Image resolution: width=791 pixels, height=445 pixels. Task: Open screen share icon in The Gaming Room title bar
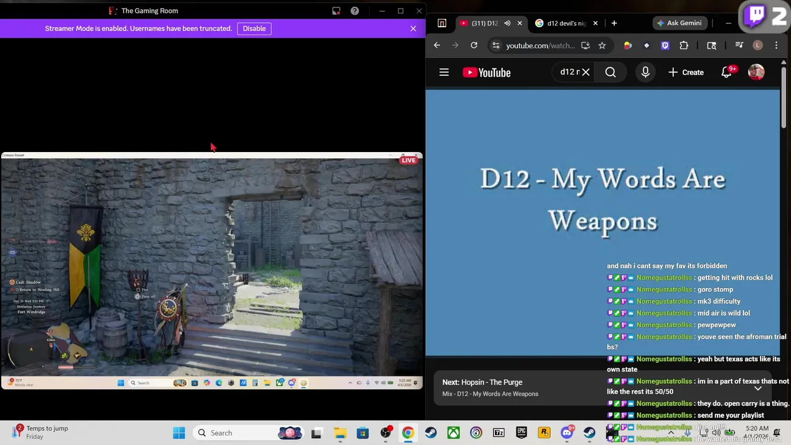336,11
